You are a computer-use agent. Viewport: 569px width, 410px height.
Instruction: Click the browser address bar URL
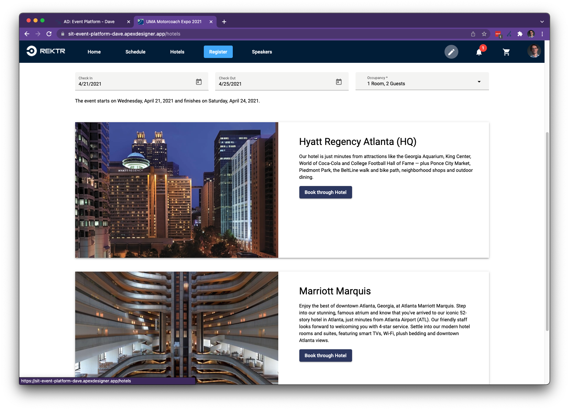tap(124, 34)
